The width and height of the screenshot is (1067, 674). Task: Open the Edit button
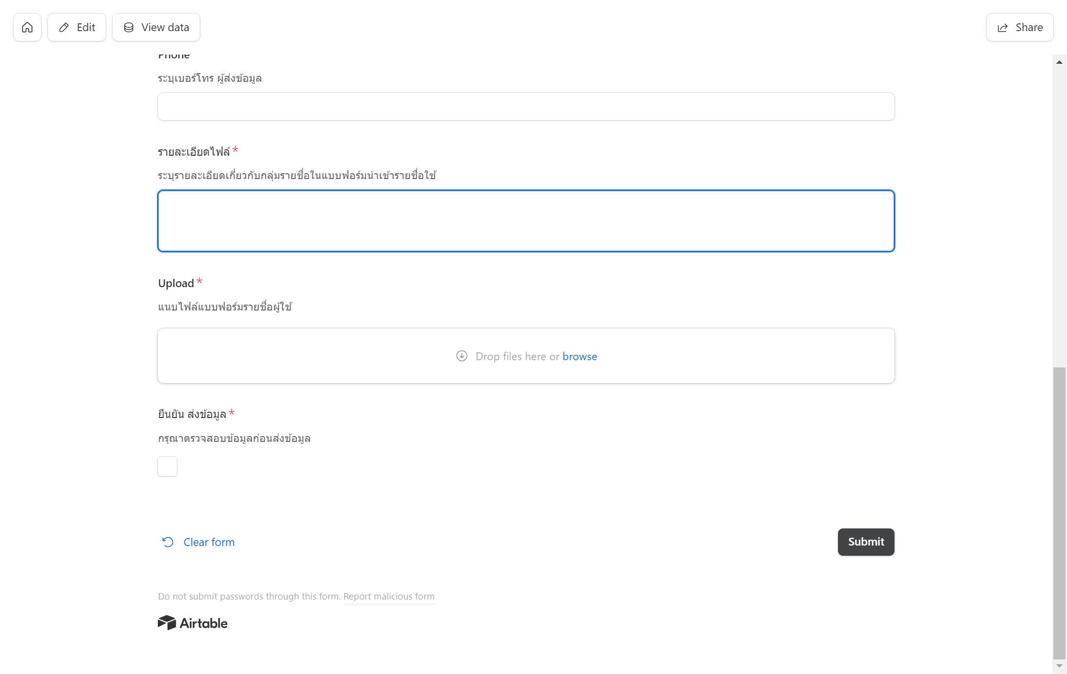point(76,27)
